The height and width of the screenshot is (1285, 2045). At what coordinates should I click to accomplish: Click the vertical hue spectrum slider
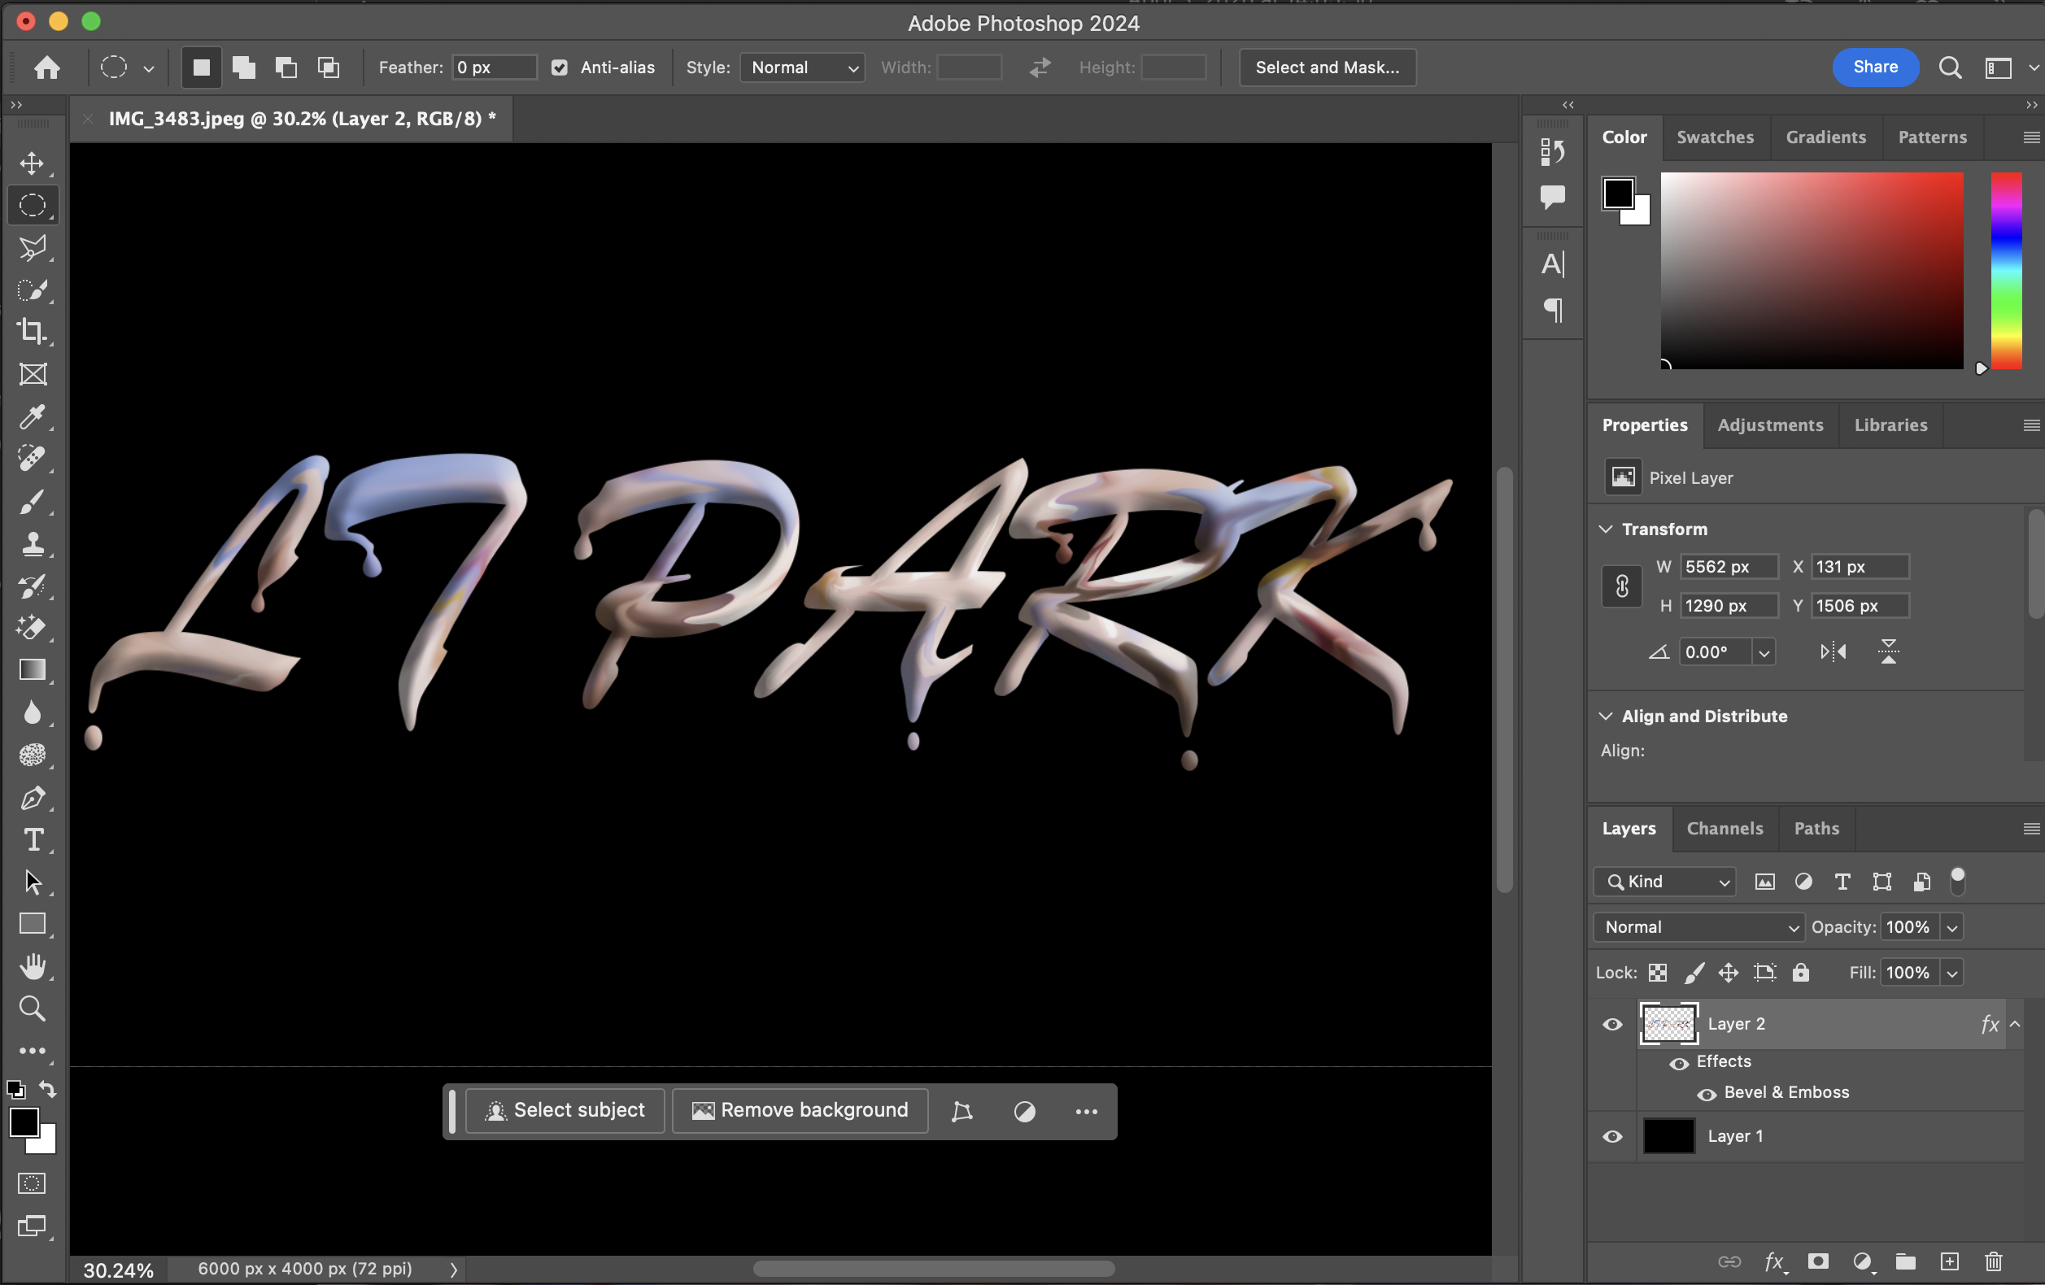point(2006,272)
